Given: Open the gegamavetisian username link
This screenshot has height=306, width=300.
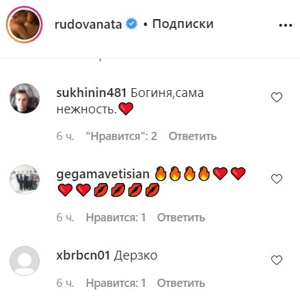Looking at the screenshot, I should 103,174.
